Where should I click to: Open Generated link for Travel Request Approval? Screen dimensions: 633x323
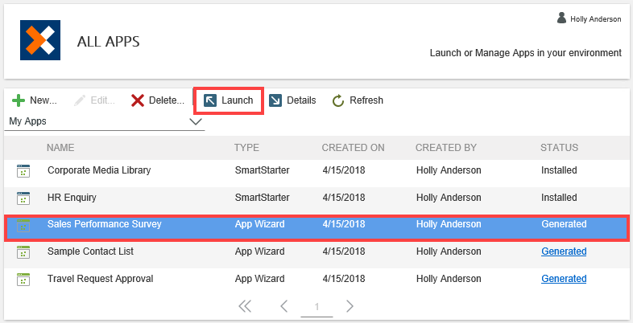point(564,279)
